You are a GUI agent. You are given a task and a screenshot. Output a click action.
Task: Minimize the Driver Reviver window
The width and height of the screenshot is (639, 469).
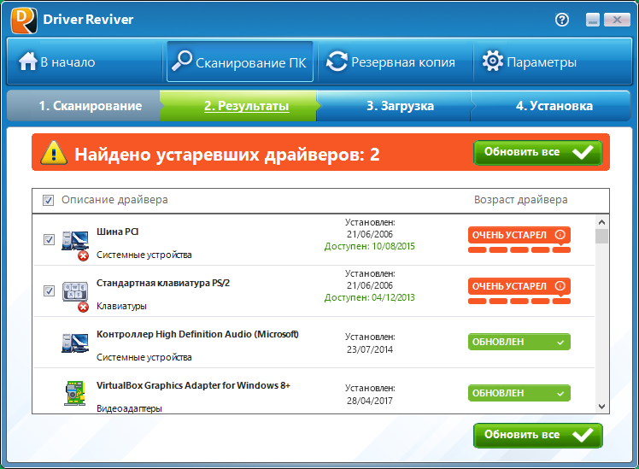click(x=593, y=20)
